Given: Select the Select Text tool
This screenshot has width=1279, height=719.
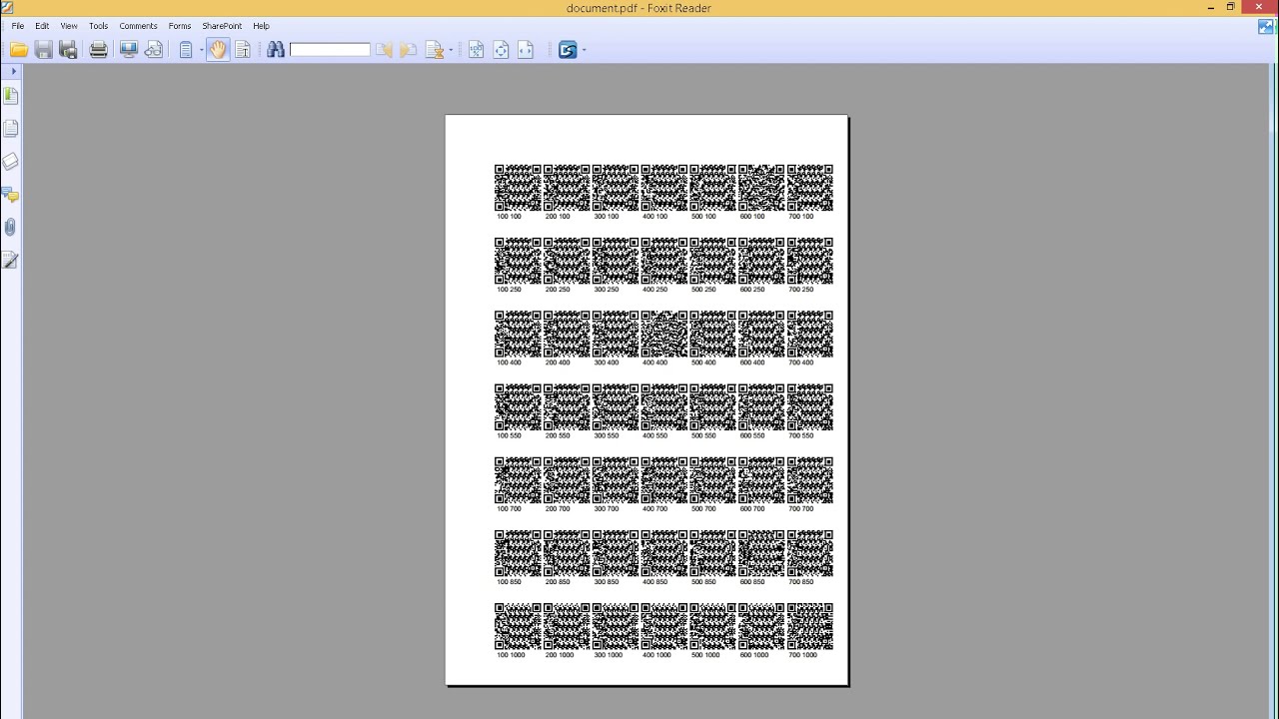Looking at the screenshot, I should [x=243, y=50].
